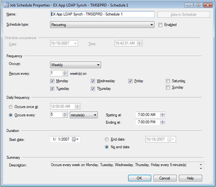Check the Saturday checkbox
This screenshot has width=216, height=187.
click(x=168, y=81)
